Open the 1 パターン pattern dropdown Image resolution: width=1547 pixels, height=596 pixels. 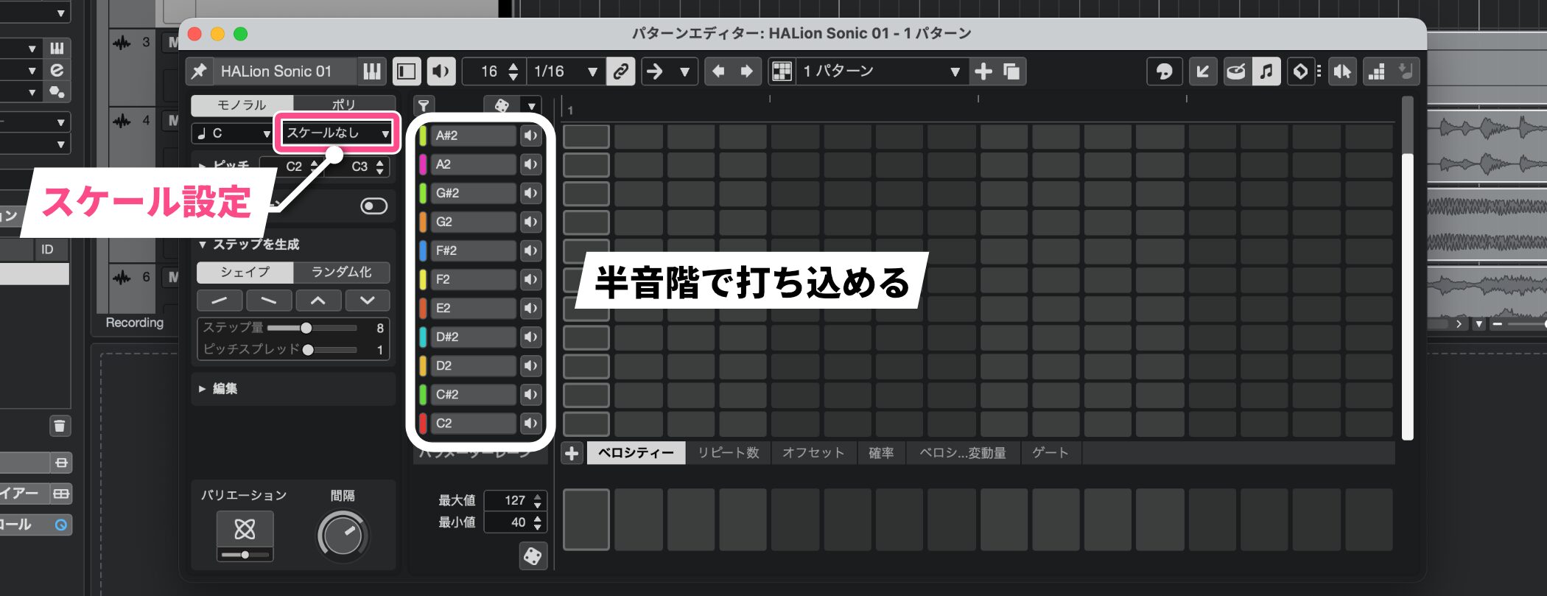880,71
